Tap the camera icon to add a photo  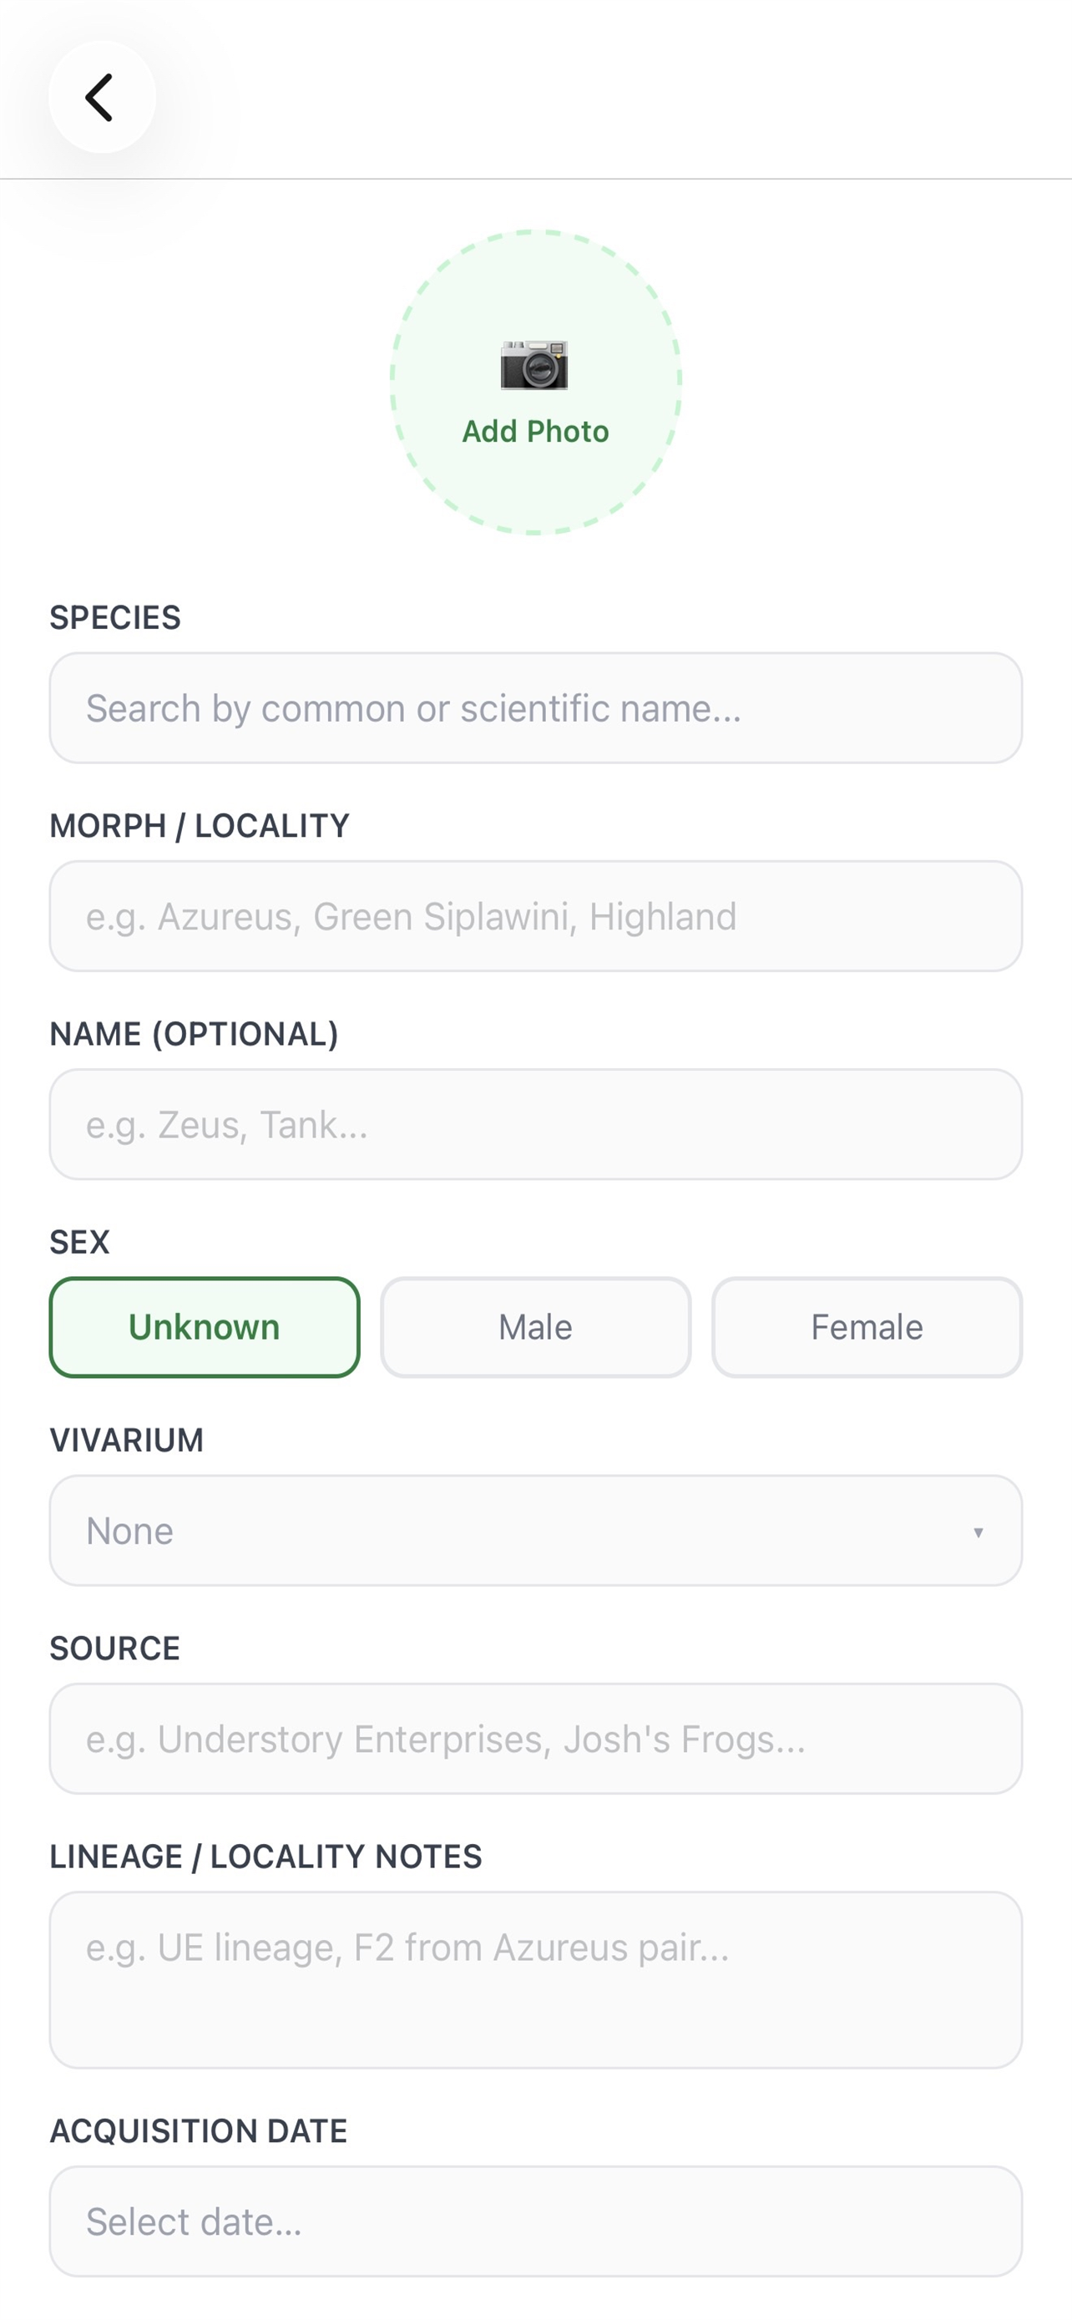coord(534,364)
